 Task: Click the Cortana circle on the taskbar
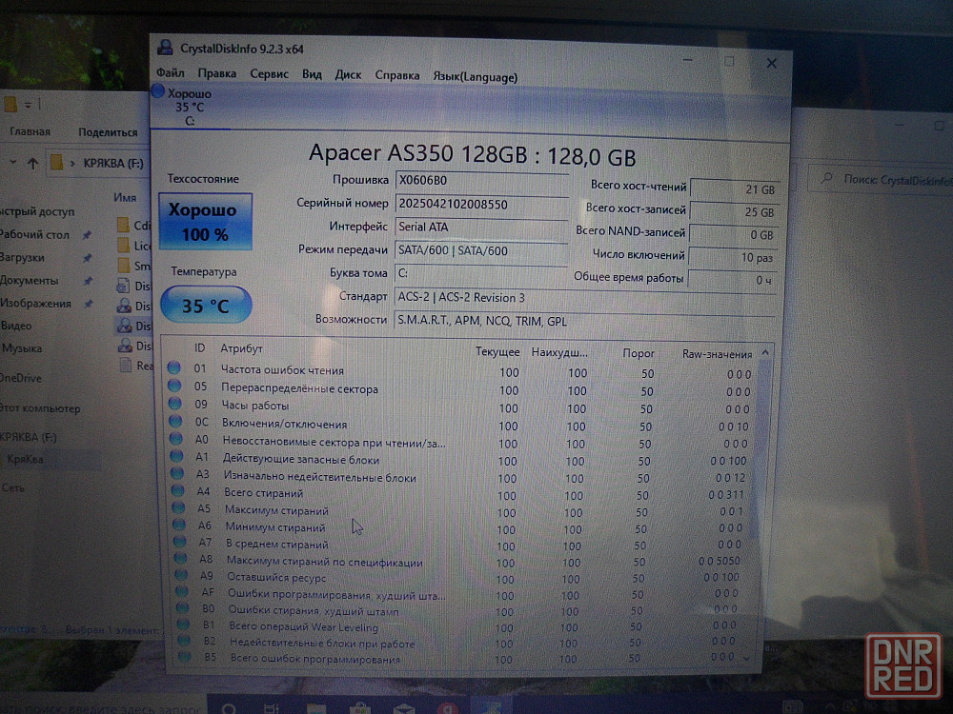click(x=229, y=707)
